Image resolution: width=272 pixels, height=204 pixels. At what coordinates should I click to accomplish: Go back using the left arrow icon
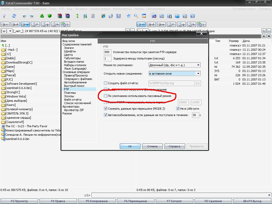[x=24, y=16]
